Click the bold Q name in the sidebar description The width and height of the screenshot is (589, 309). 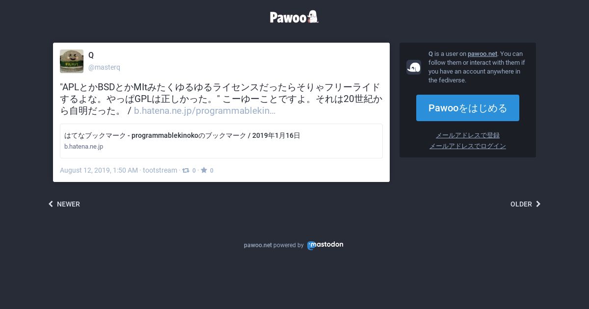click(430, 54)
